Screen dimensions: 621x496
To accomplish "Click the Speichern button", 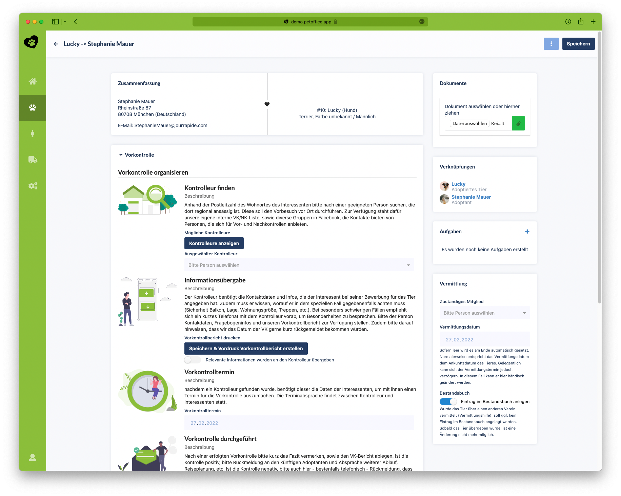I will point(578,44).
